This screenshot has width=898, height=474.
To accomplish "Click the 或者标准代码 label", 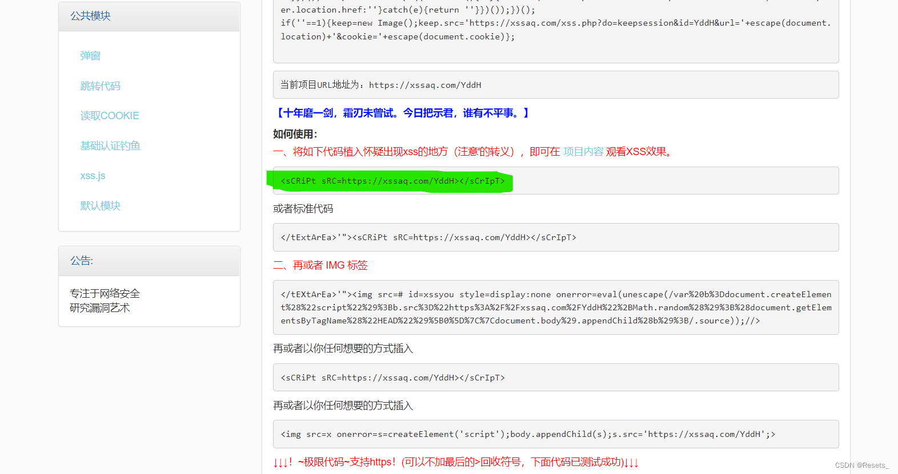I will click(303, 209).
